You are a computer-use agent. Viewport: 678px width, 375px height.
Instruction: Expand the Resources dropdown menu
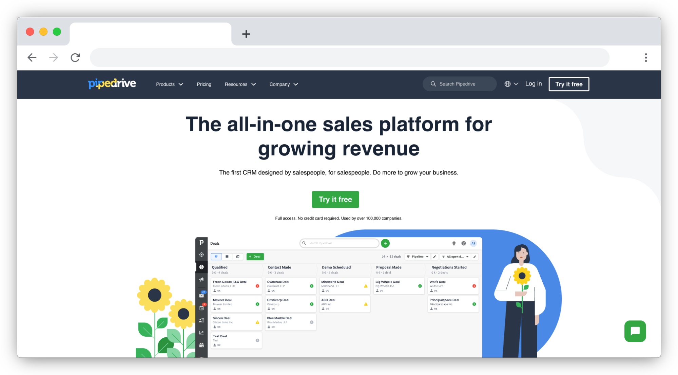coord(240,84)
